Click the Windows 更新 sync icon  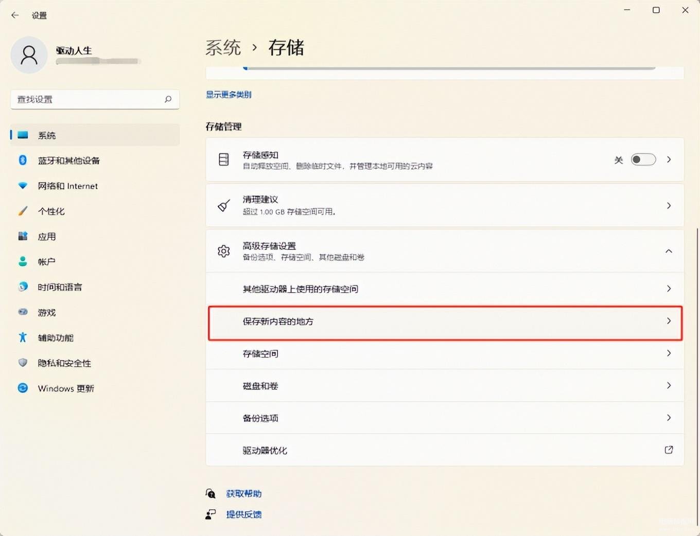(x=23, y=388)
